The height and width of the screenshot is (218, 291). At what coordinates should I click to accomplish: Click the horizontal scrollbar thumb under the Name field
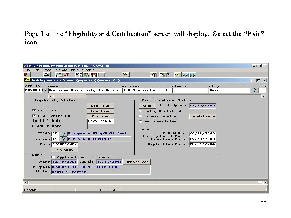(x=70, y=96)
